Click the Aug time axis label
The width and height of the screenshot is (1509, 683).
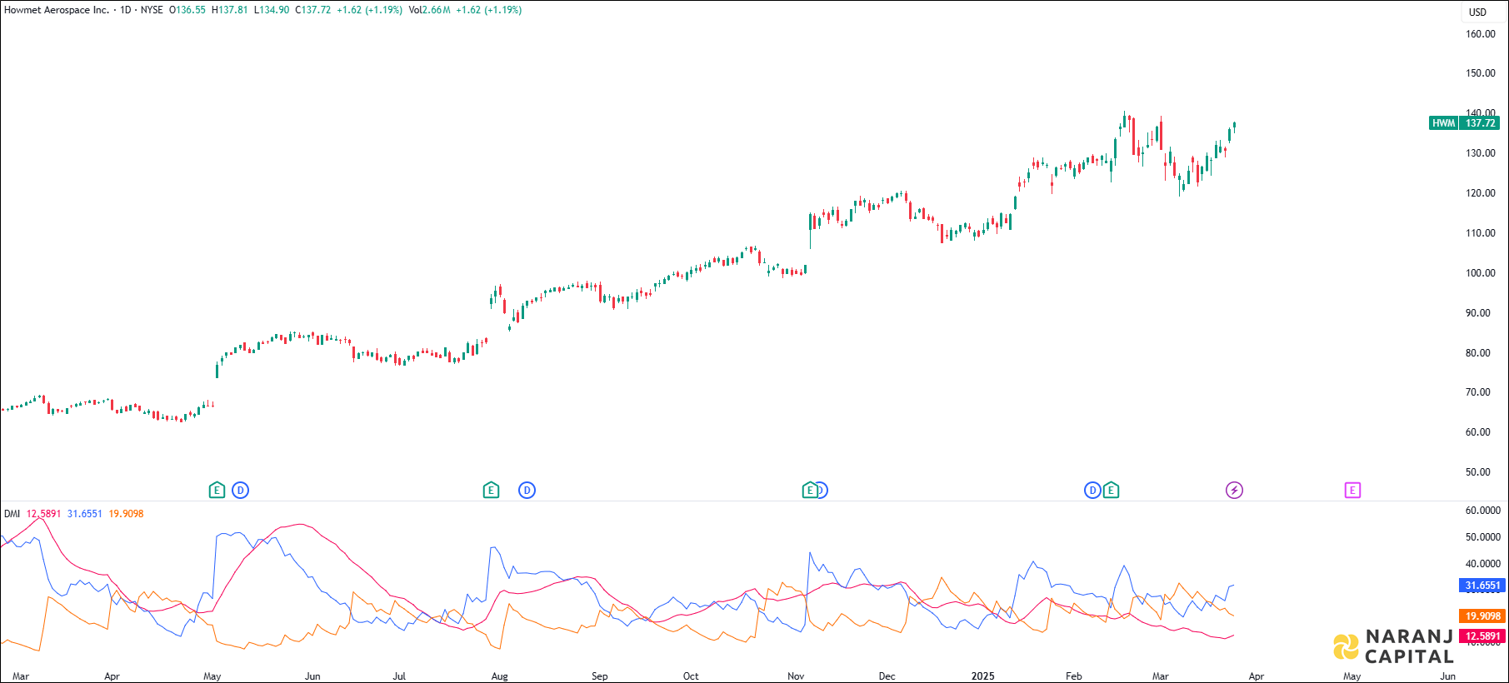coord(499,676)
